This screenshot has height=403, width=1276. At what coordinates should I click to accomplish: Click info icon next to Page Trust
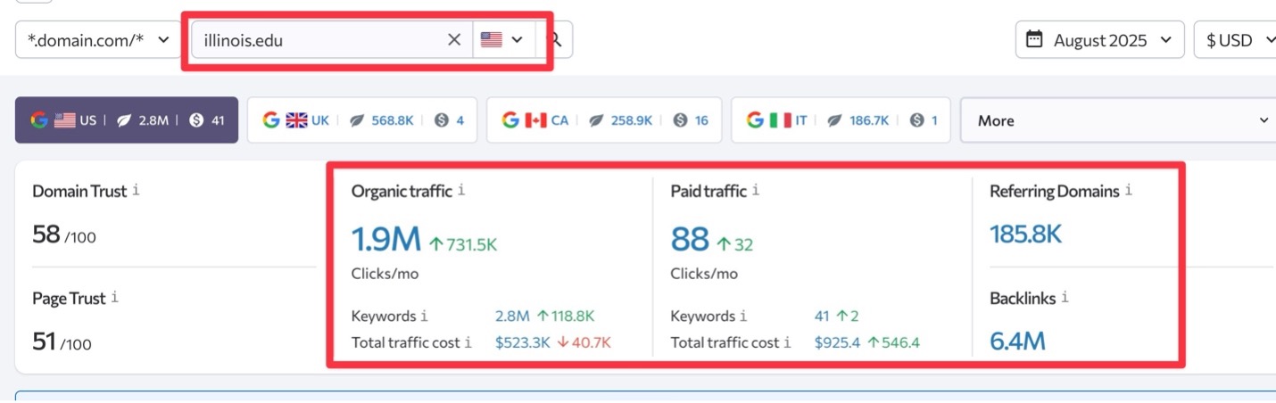pos(114,298)
